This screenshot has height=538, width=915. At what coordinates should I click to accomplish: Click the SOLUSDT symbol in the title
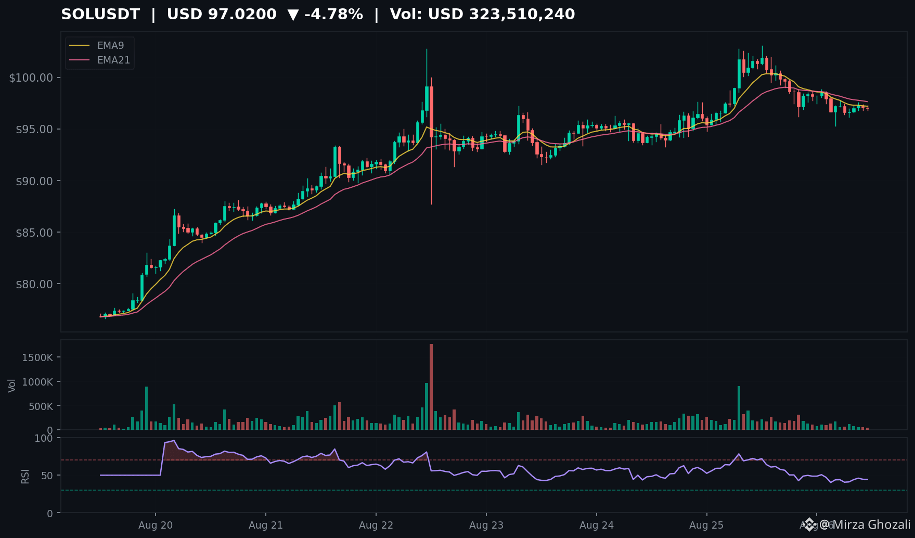(x=100, y=14)
